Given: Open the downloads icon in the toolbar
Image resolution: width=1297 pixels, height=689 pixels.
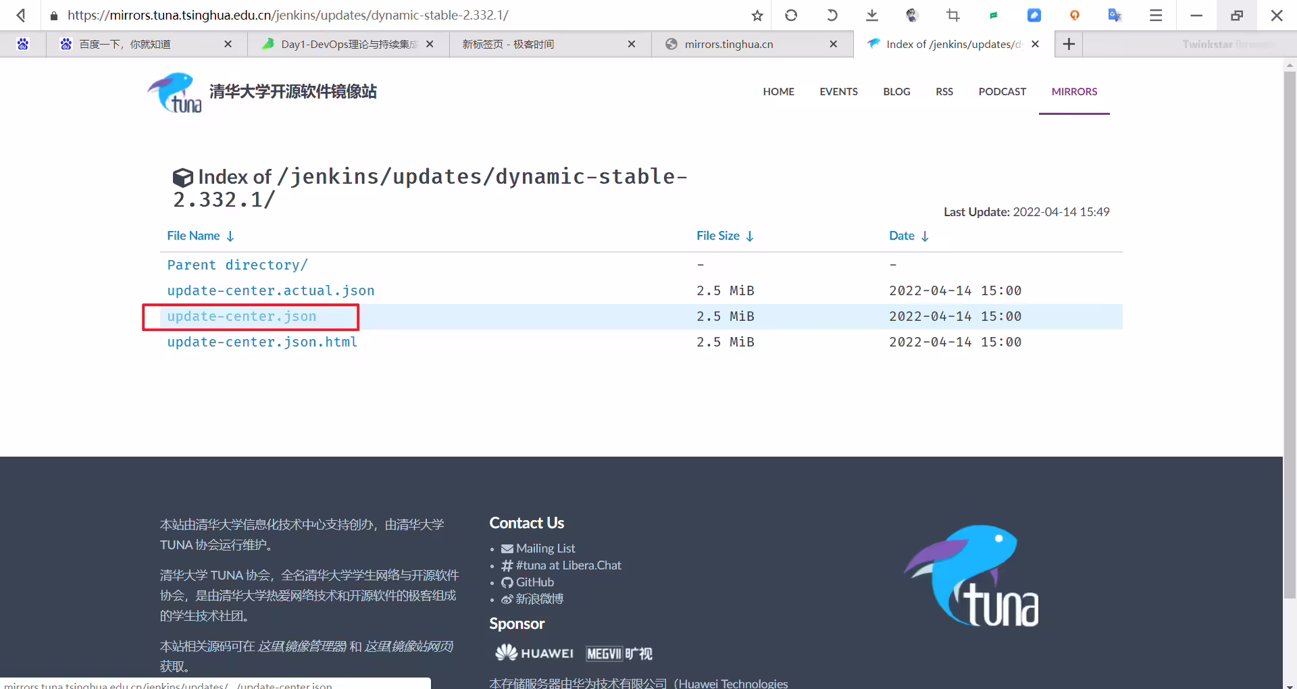Looking at the screenshot, I should [872, 15].
